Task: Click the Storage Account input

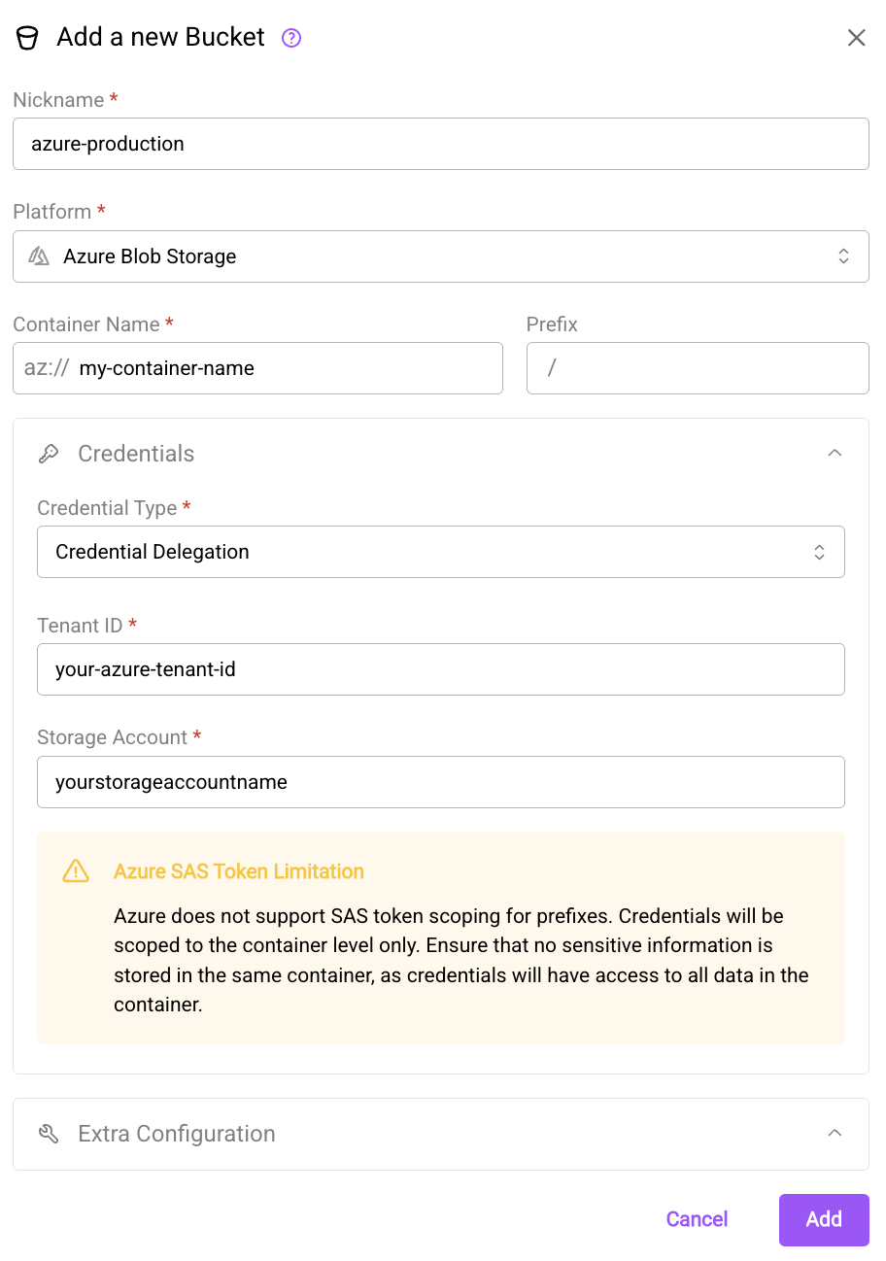Action: pyautogui.click(x=441, y=782)
